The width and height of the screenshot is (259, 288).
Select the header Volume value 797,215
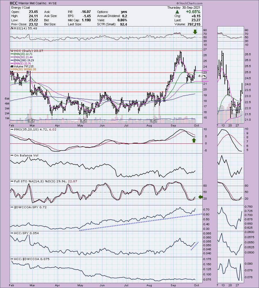(194, 24)
